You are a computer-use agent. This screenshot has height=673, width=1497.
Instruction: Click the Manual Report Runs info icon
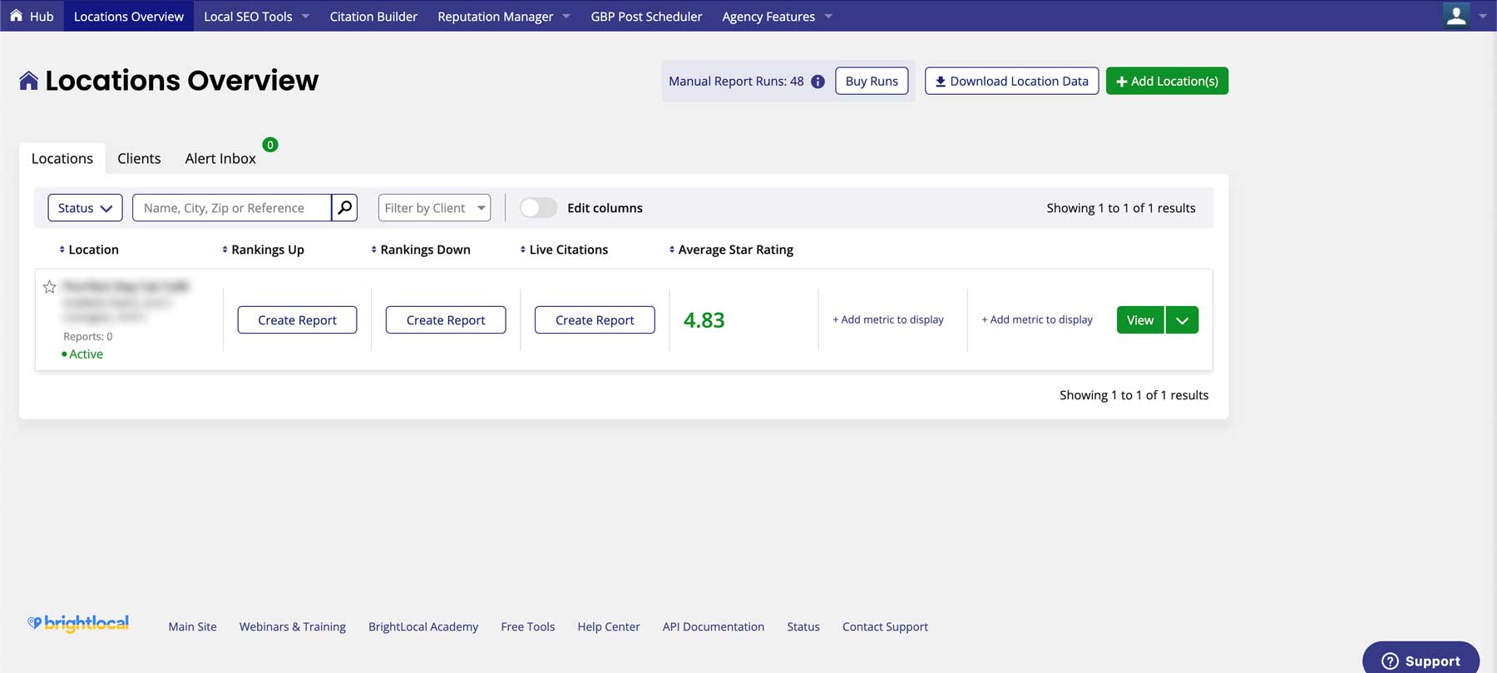pyautogui.click(x=818, y=82)
